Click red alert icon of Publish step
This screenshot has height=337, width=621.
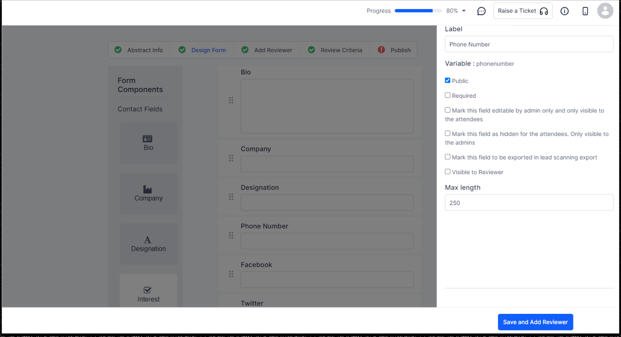[x=381, y=50]
